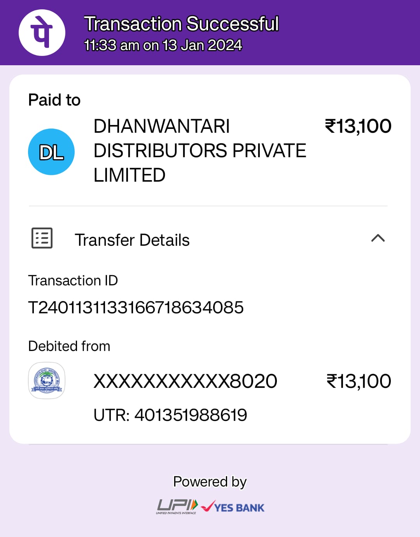Click the bank emblem icon
This screenshot has height=537, width=420.
pos(47,381)
